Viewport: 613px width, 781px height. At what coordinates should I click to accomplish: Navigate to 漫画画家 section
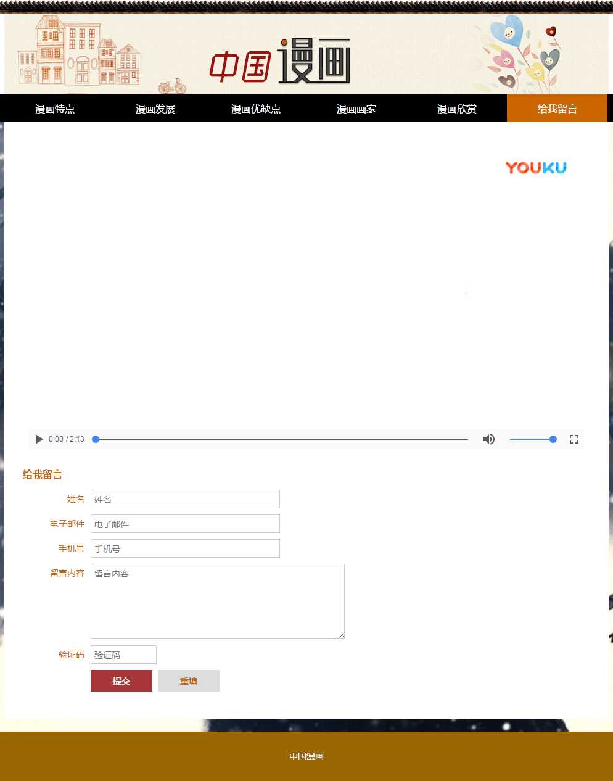click(356, 109)
